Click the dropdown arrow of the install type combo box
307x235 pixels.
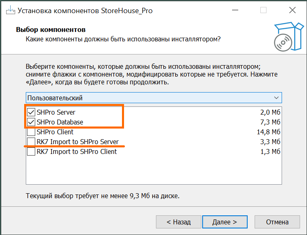tap(276, 98)
